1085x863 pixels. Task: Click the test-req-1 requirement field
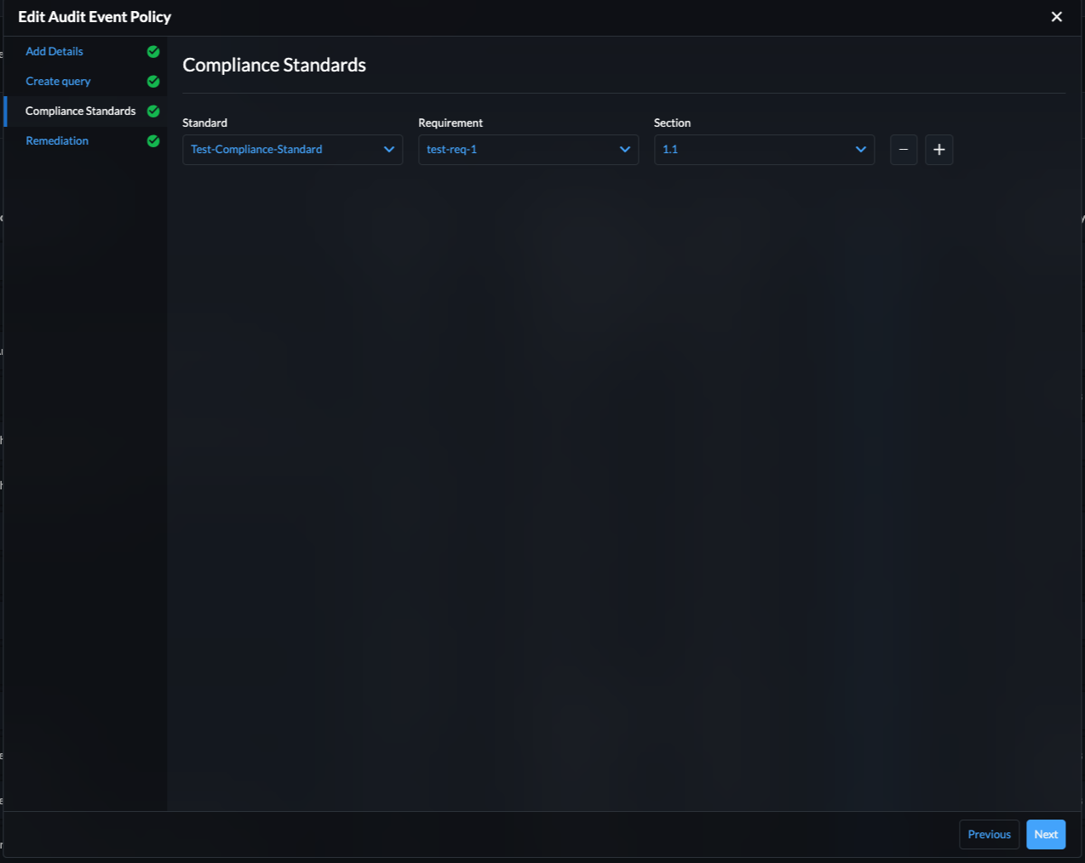(451, 149)
